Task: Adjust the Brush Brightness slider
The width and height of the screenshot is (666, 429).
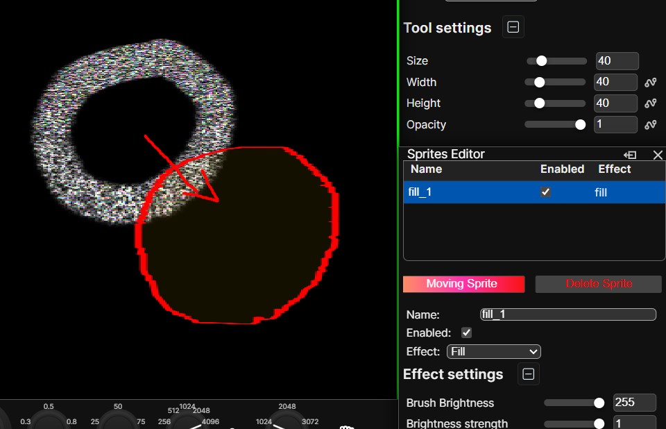Action: (x=574, y=403)
